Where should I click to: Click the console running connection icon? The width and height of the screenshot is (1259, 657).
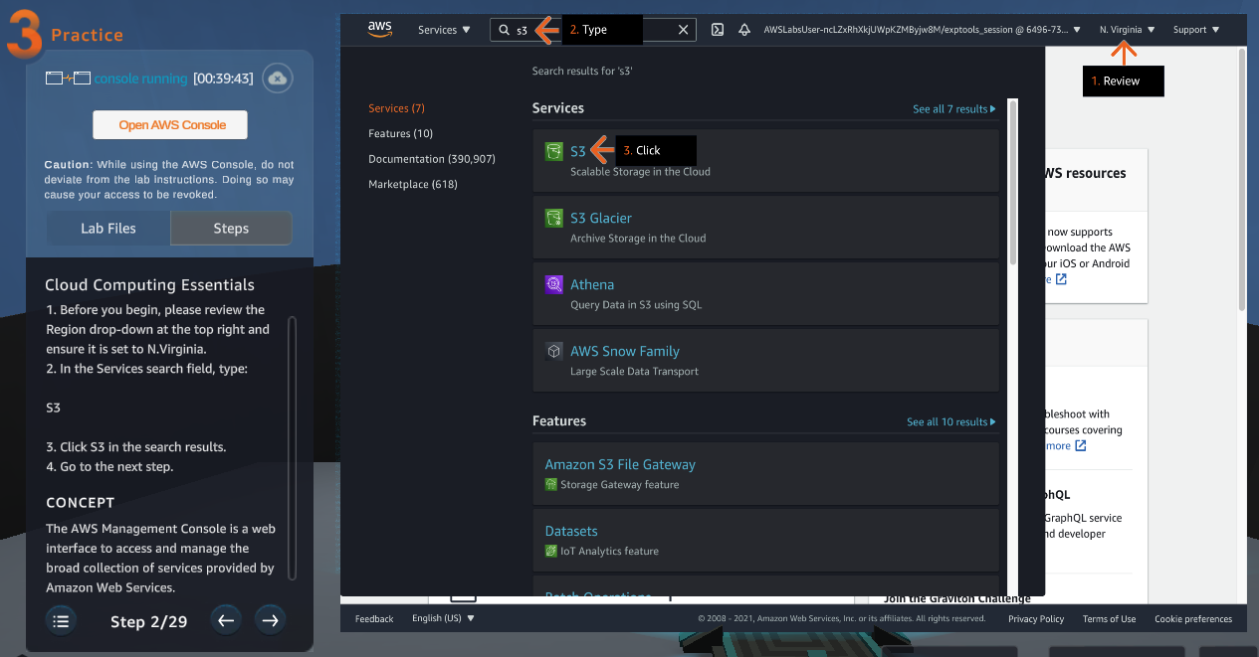tap(68, 78)
